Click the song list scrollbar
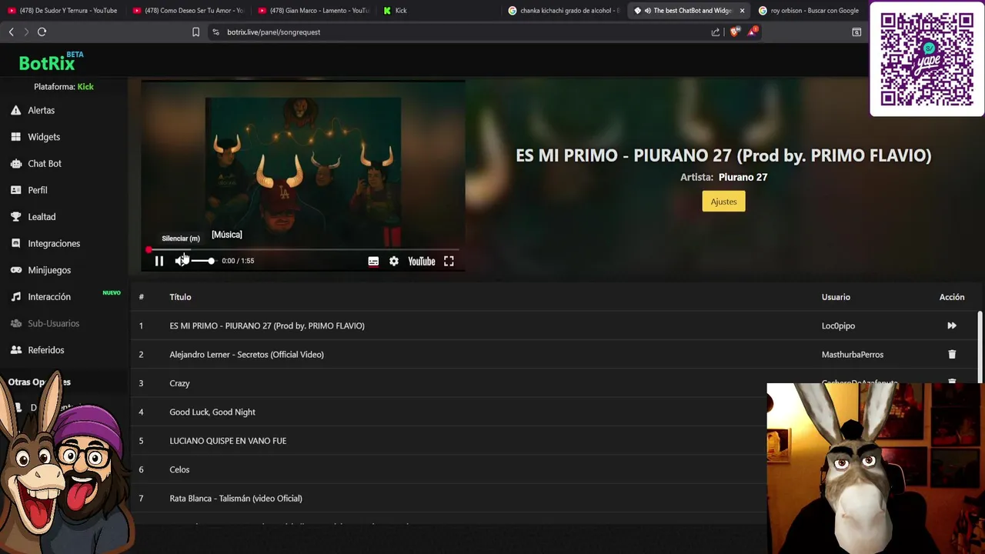The width and height of the screenshot is (985, 554). tap(980, 346)
